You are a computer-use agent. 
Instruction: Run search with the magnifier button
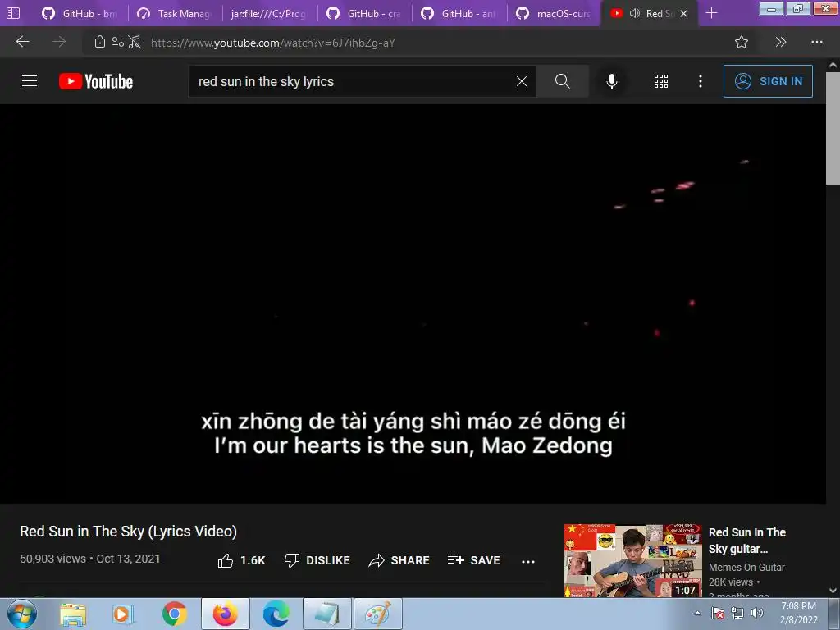[x=563, y=81]
